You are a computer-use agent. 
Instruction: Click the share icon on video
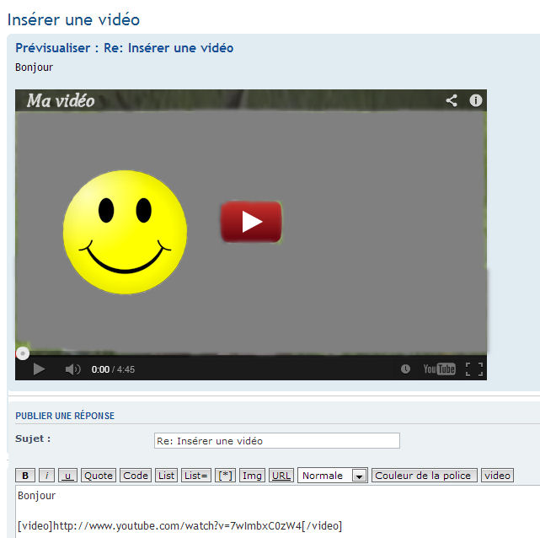coord(452,100)
